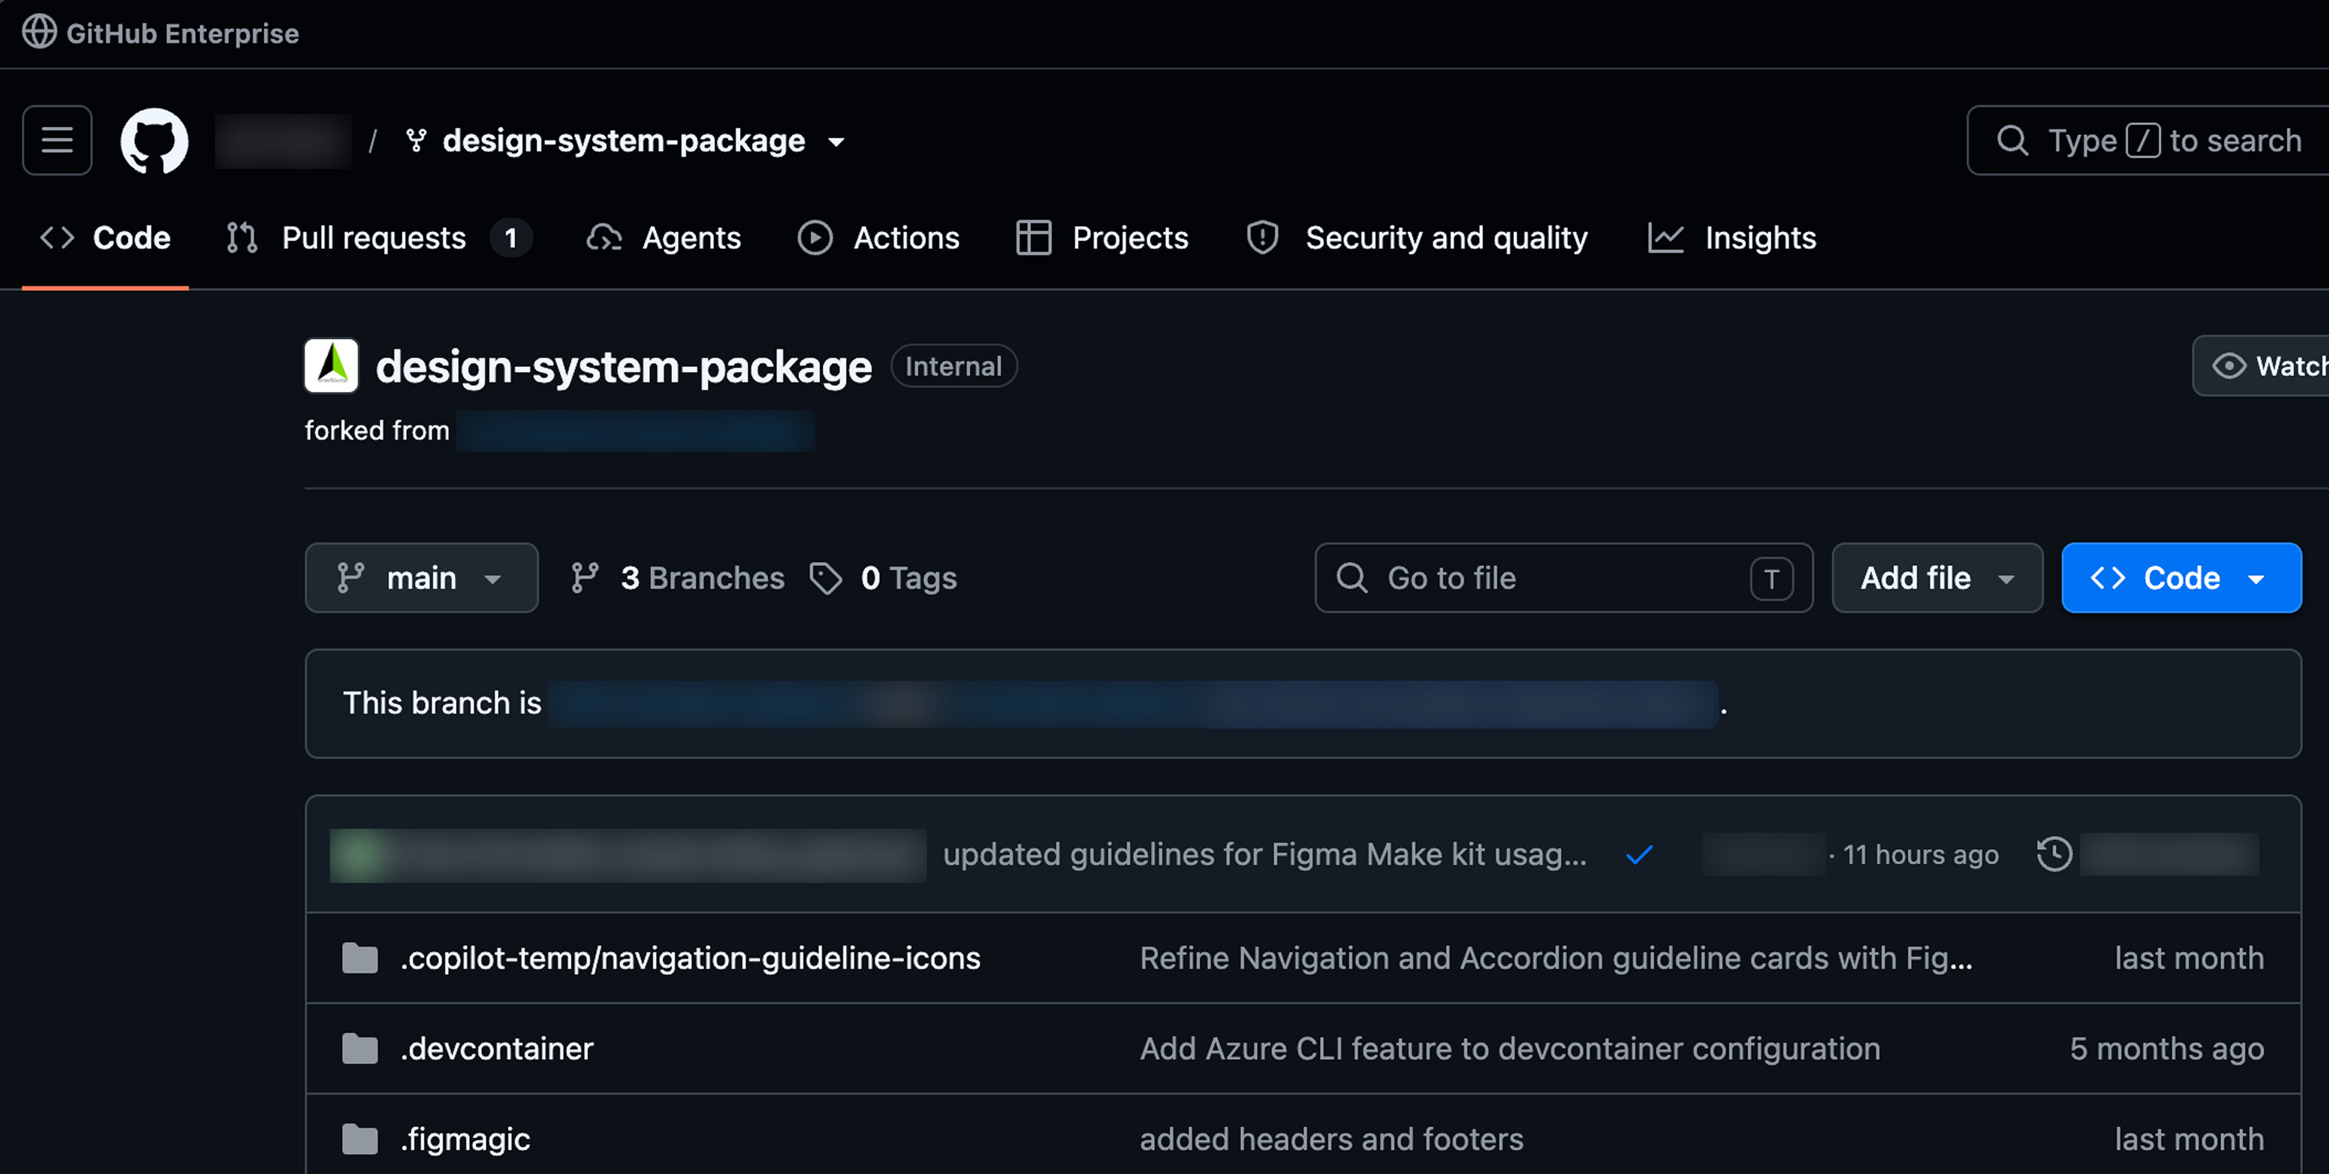Click the design-system-package repository title
The height and width of the screenshot is (1174, 2329).
point(623,366)
